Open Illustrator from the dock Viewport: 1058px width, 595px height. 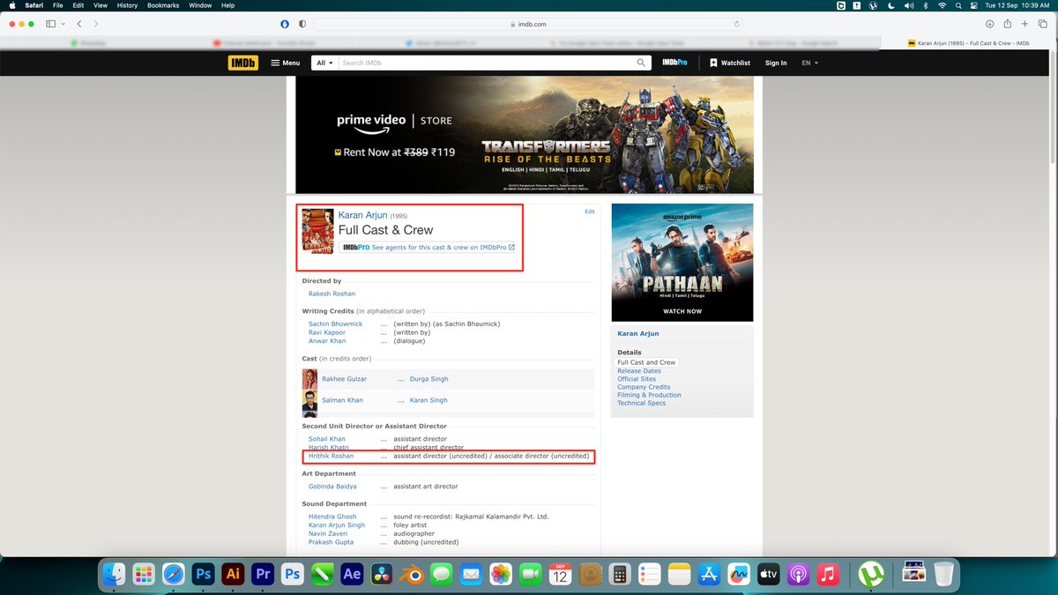tap(233, 574)
